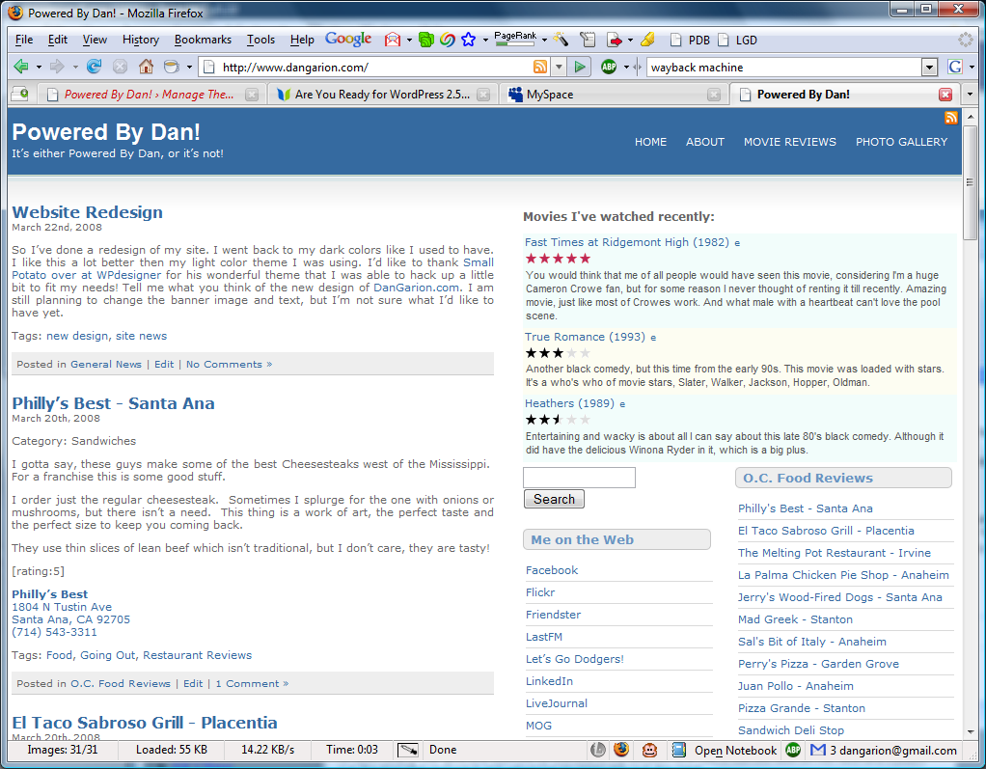Image resolution: width=986 pixels, height=769 pixels.
Task: Click the PHOTO GALLERY navigation link
Action: coord(901,142)
